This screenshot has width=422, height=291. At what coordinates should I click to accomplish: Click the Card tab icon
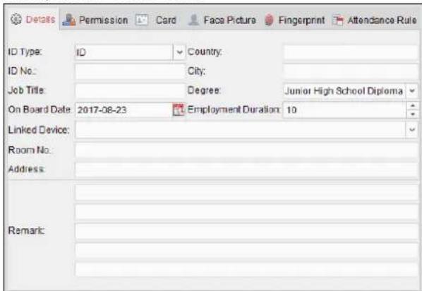click(141, 20)
